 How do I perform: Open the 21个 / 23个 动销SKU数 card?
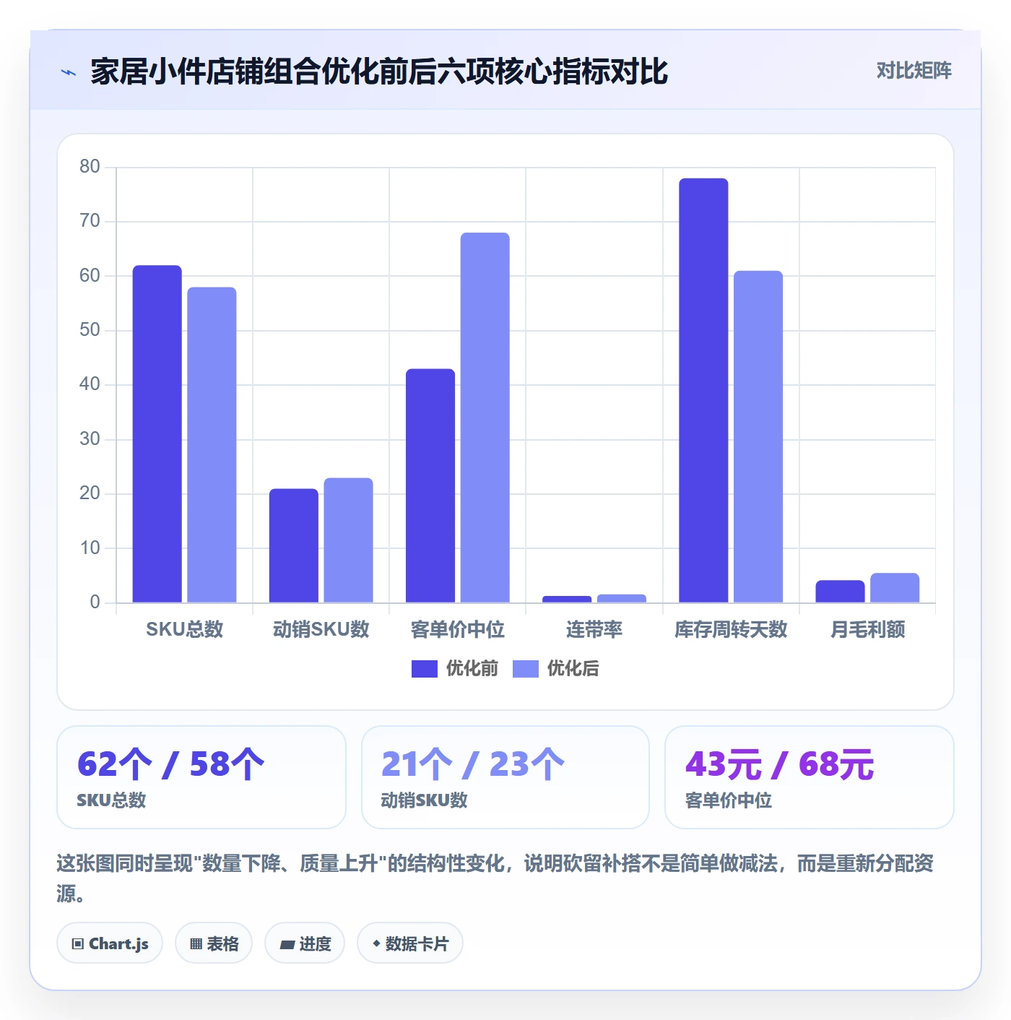tap(506, 777)
